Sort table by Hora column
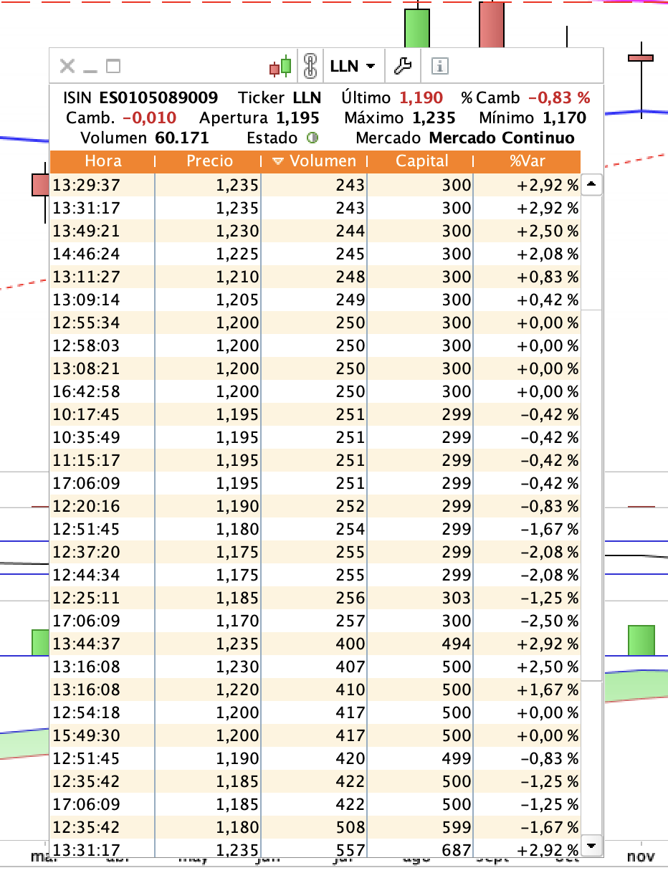The image size is (668, 873). (102, 161)
